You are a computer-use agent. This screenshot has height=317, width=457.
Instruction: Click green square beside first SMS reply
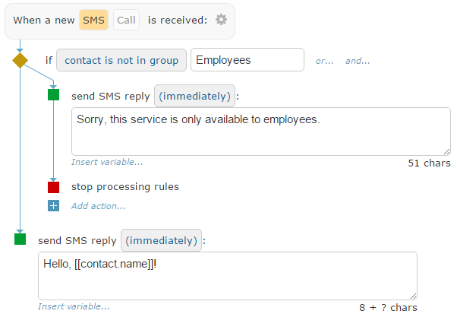coord(53,94)
